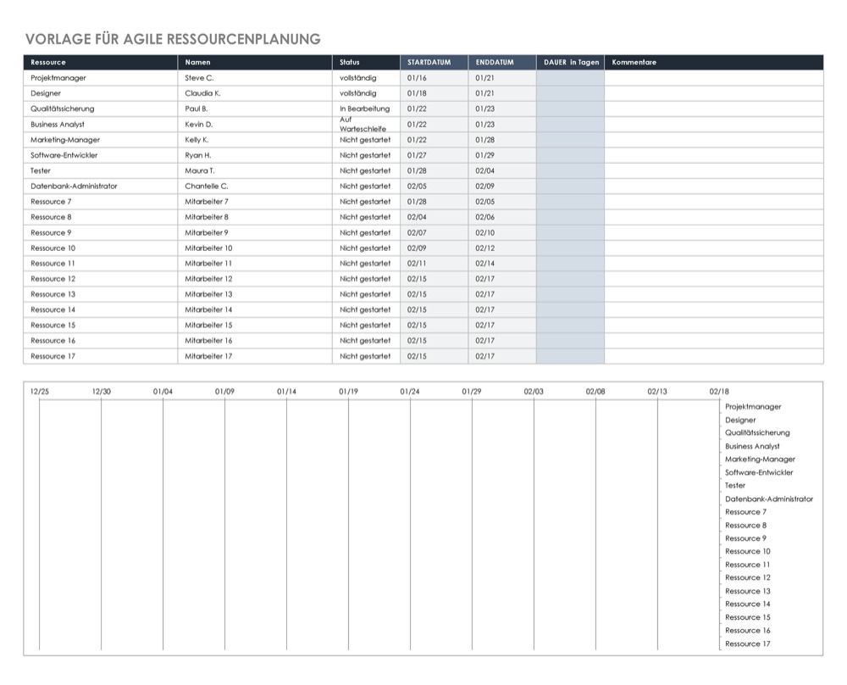This screenshot has width=847, height=685.
Task: Select end date '02/09' for Datenbank-Administrator
Action: [x=502, y=186]
